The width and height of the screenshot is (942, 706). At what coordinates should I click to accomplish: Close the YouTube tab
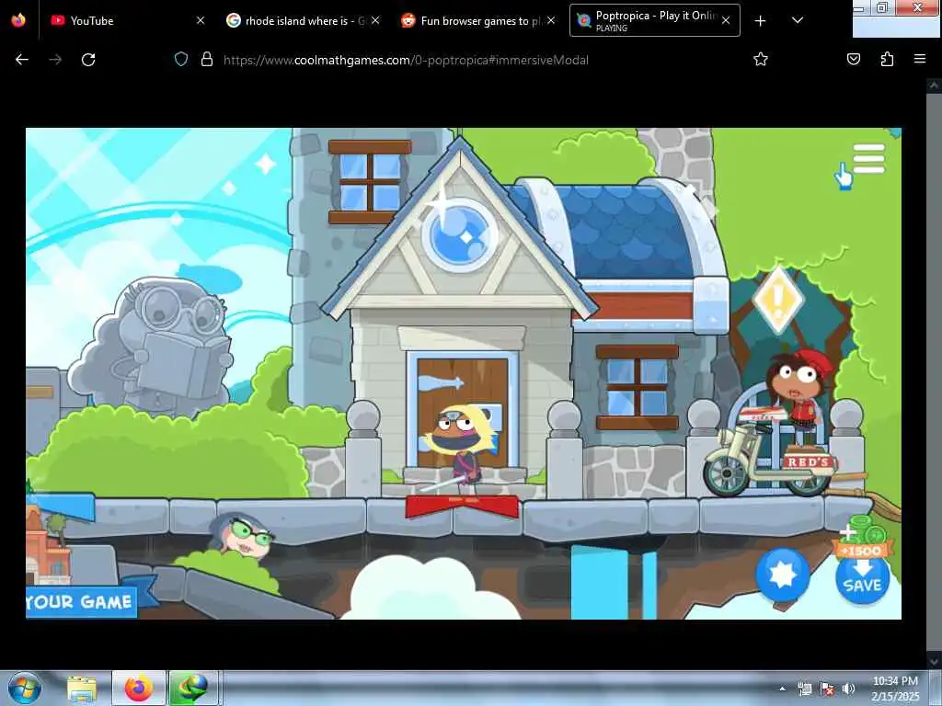pyautogui.click(x=201, y=20)
